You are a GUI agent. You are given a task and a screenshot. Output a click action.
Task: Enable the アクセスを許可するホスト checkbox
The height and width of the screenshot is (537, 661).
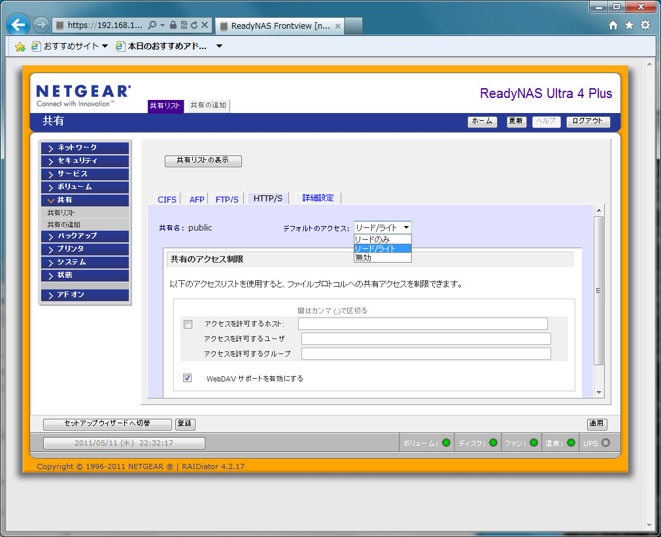coord(188,324)
